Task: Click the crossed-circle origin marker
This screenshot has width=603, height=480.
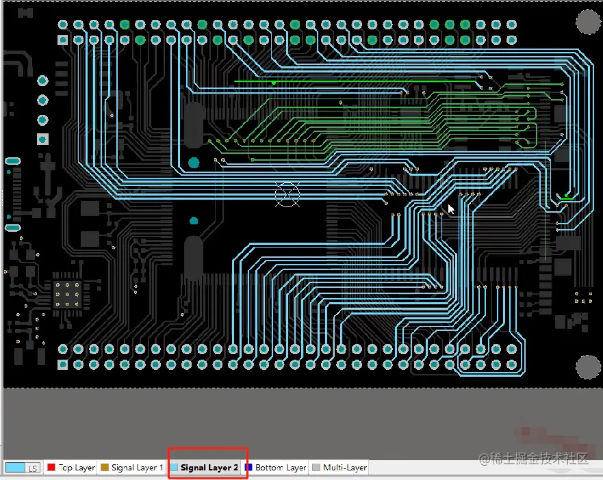Action: coord(287,195)
